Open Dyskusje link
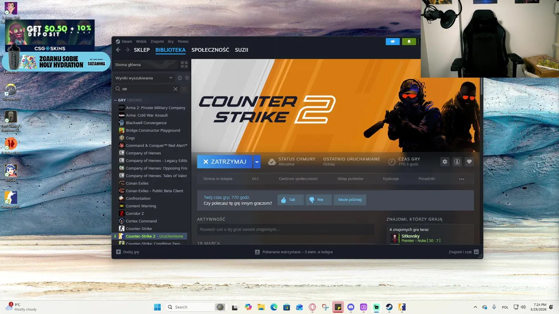Viewport: 559px width, 314px height. pyautogui.click(x=391, y=179)
